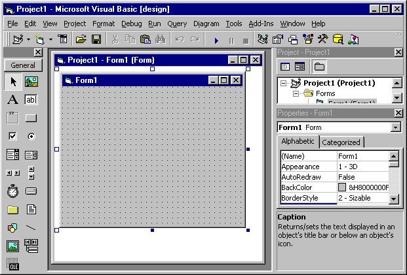Toggle Folders view in Project panel
The width and height of the screenshot is (407, 275).
pyautogui.click(x=319, y=67)
